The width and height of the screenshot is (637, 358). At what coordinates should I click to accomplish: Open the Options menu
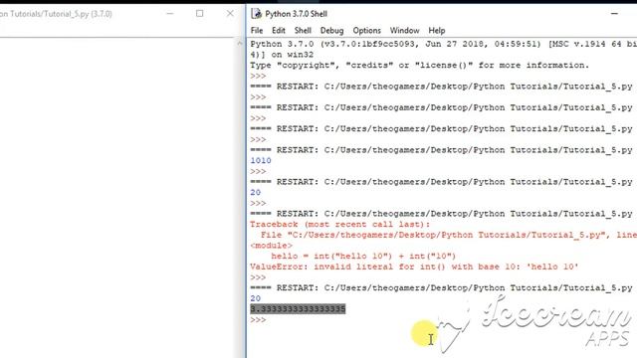pos(367,31)
